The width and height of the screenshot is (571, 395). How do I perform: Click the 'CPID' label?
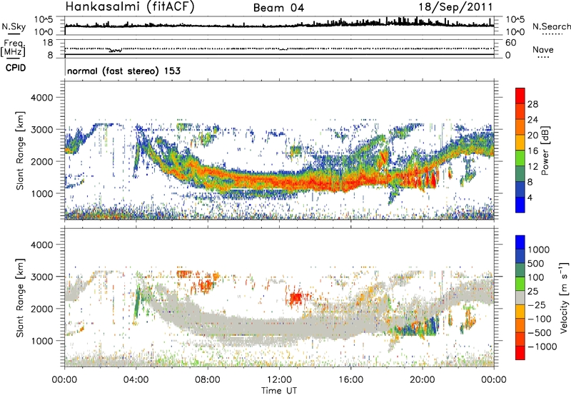click(16, 68)
